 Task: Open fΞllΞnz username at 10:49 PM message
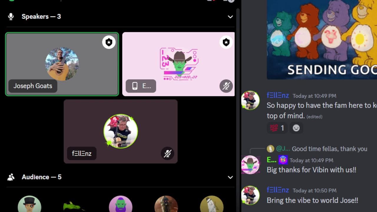[278, 95]
